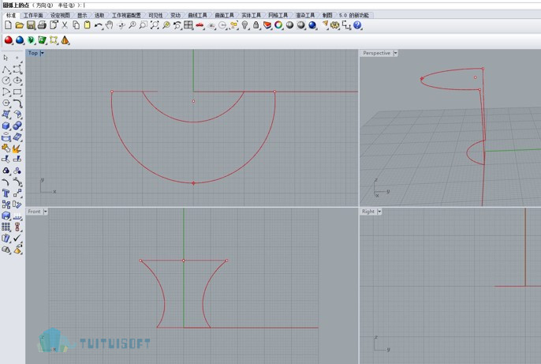Click the Undo arrow icon
The height and width of the screenshot is (364, 541).
tap(99, 25)
